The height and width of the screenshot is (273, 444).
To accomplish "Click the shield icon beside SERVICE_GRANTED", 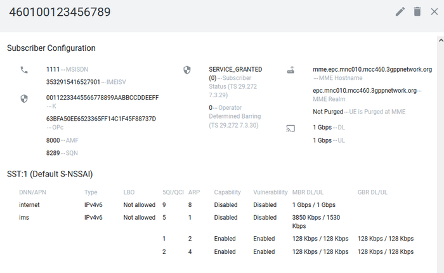I will coord(187,70).
